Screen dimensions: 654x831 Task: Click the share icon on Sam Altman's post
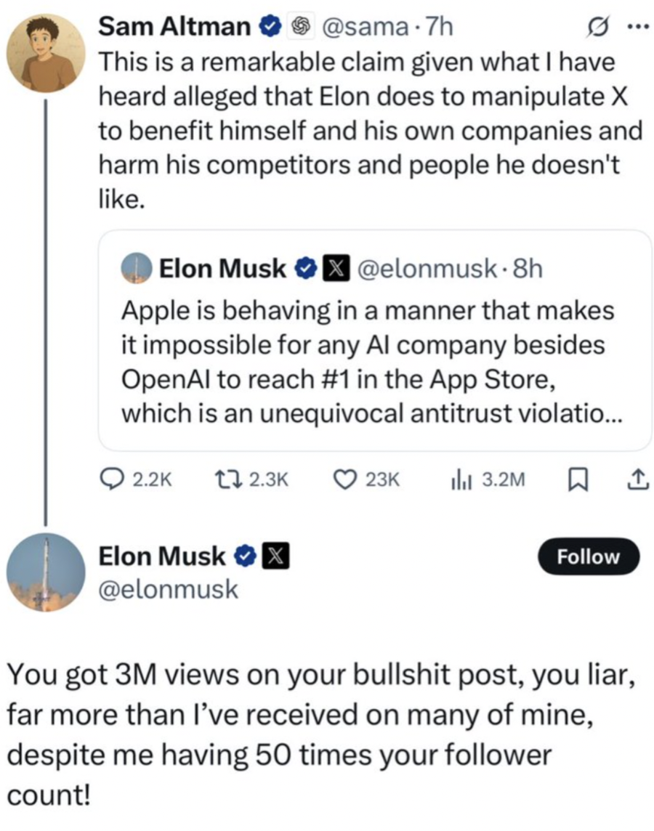click(636, 479)
